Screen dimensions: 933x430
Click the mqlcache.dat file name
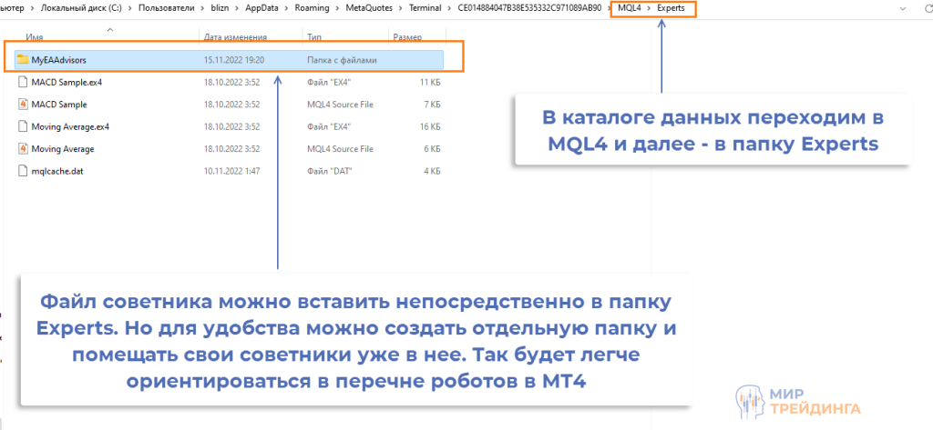(56, 171)
